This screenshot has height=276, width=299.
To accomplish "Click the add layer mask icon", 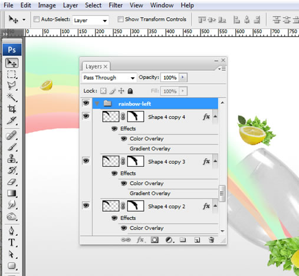I will coord(155,240).
